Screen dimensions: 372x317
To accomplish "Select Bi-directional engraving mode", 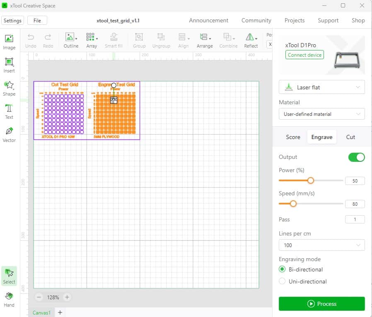I will point(283,269).
